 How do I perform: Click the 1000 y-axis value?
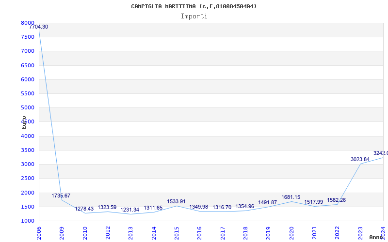pyautogui.click(x=28, y=221)
